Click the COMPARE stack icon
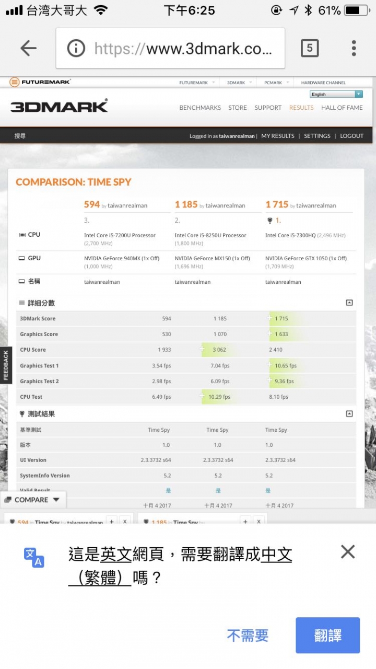The width and height of the screenshot is (376, 669). [x=8, y=500]
